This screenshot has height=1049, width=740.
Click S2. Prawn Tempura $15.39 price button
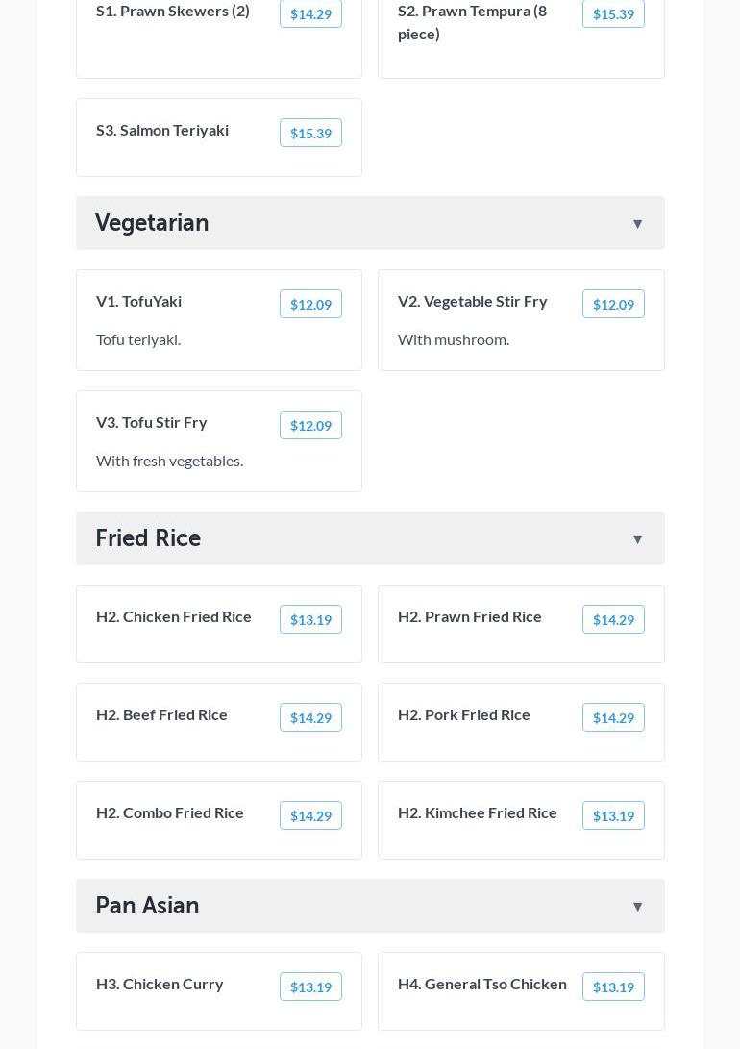(613, 14)
